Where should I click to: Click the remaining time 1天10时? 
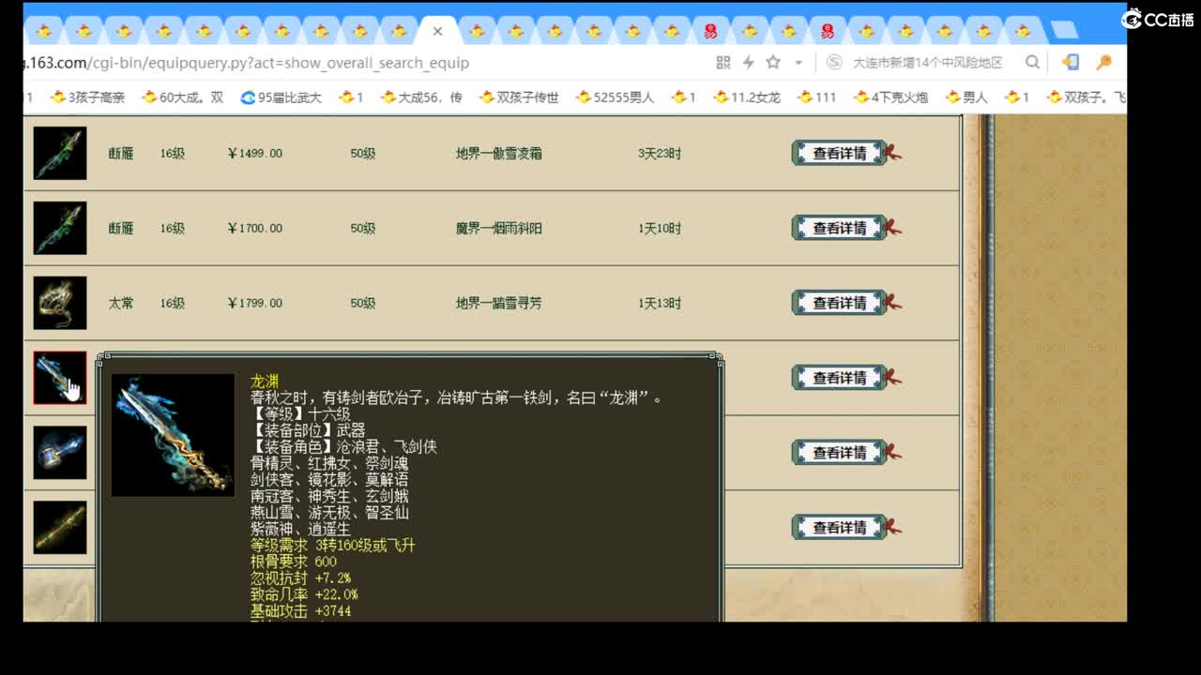pos(660,228)
